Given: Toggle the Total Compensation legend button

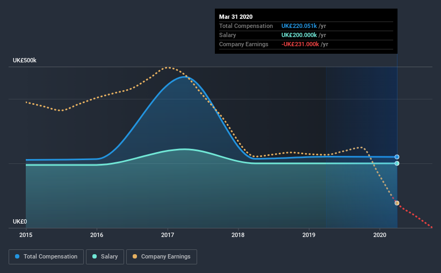Looking at the screenshot, I should [x=46, y=257].
